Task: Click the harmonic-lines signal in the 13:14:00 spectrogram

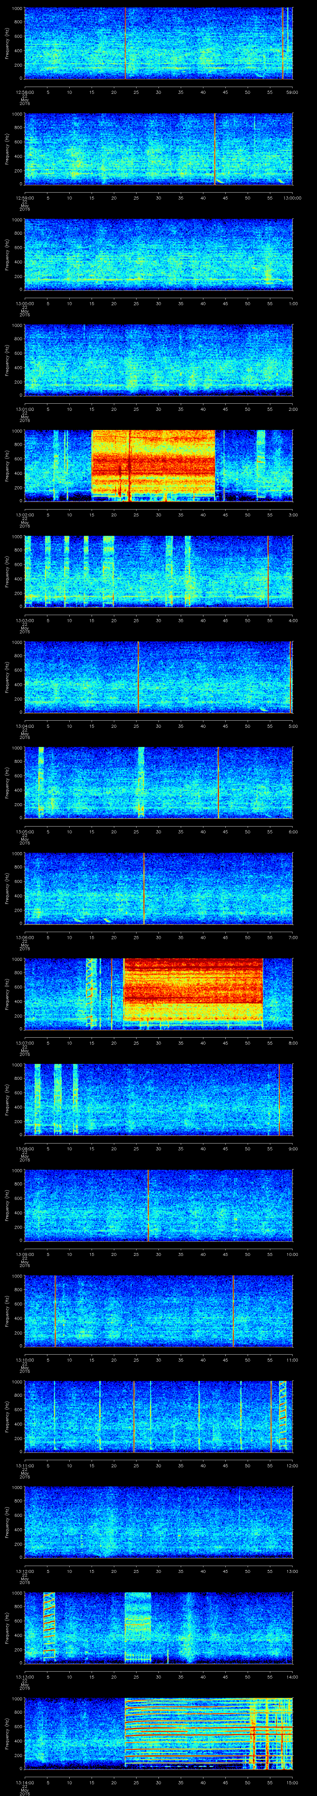Action: [208, 1733]
